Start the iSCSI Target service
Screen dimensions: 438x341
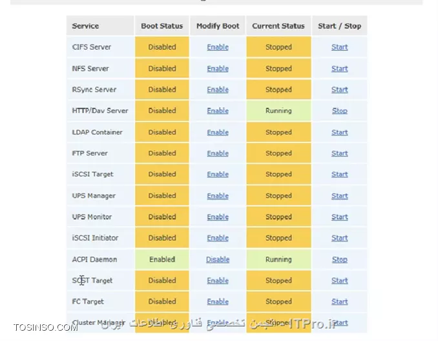coord(339,174)
